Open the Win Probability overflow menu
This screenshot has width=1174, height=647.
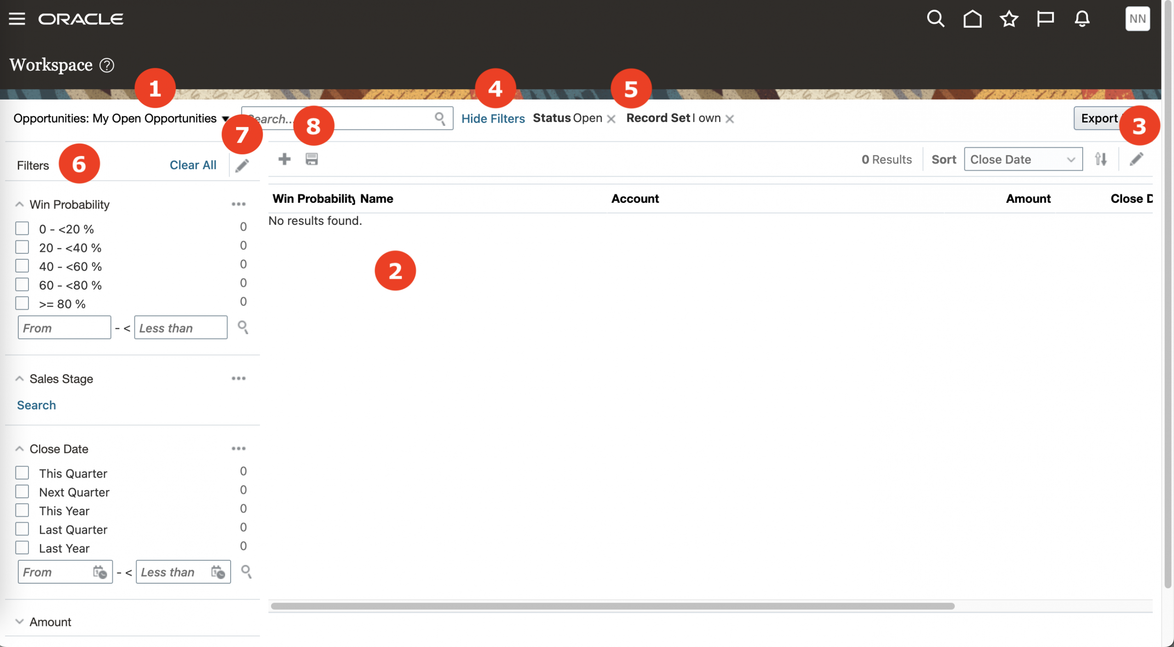[238, 204]
